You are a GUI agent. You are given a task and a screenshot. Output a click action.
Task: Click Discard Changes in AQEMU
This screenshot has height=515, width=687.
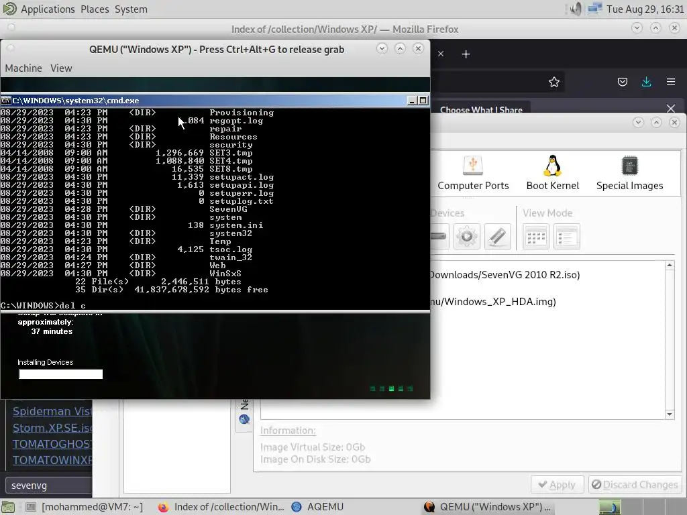point(635,485)
